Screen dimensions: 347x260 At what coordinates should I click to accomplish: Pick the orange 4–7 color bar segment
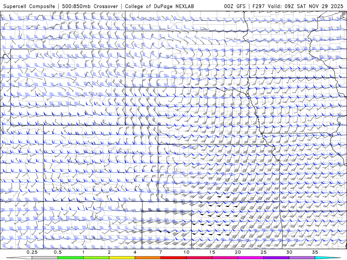point(147,258)
